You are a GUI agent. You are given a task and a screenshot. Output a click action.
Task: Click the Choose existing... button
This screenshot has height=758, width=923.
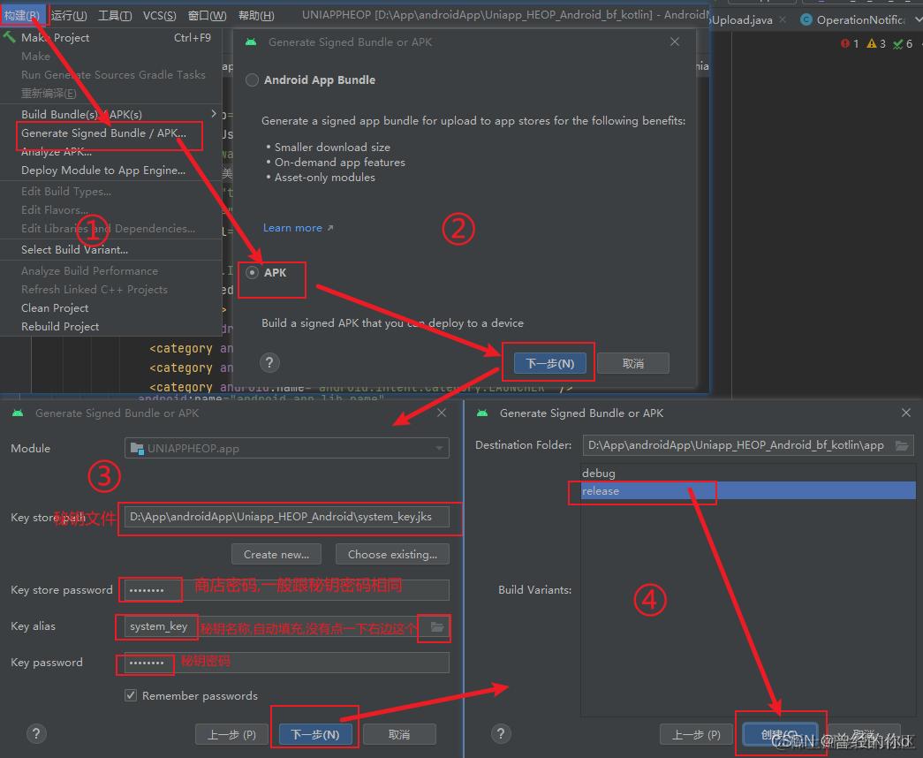tap(392, 554)
